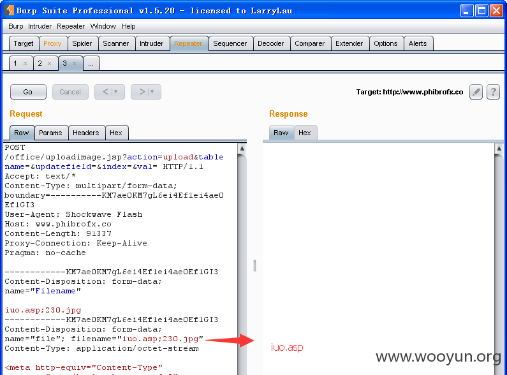Viewport: 507px width, 375px height.
Task: Click the pane splitter handle between request and response
Action: (x=255, y=265)
